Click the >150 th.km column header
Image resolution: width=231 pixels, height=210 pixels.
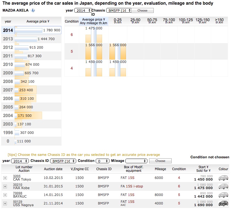tap(219, 21)
